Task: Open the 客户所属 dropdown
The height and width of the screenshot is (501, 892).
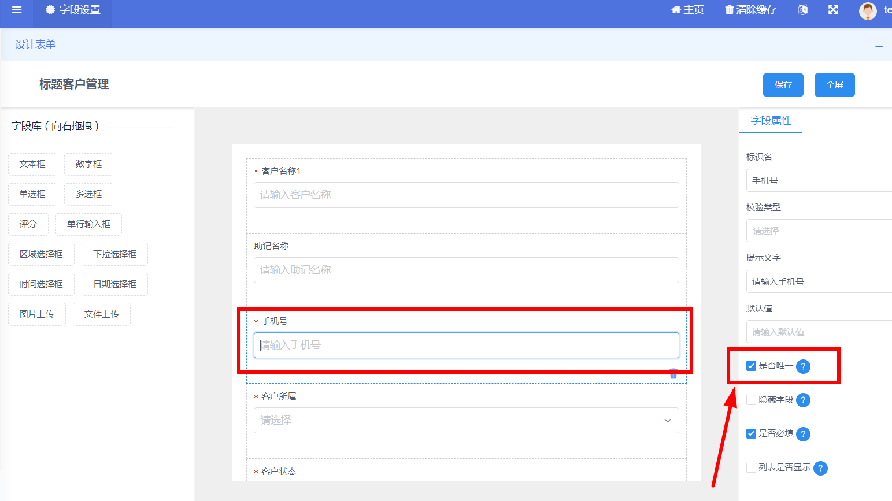Action: coord(466,421)
